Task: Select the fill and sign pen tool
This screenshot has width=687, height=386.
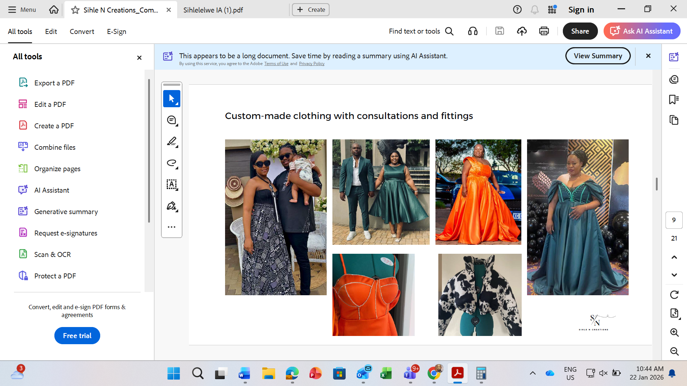Action: point(171,206)
